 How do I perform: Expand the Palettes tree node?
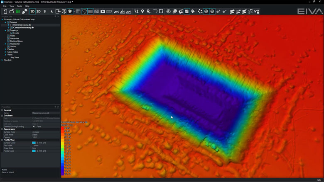(5, 49)
